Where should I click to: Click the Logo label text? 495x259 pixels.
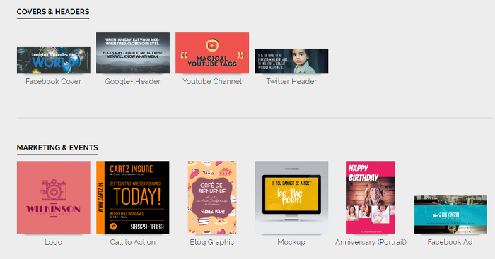pos(53,242)
